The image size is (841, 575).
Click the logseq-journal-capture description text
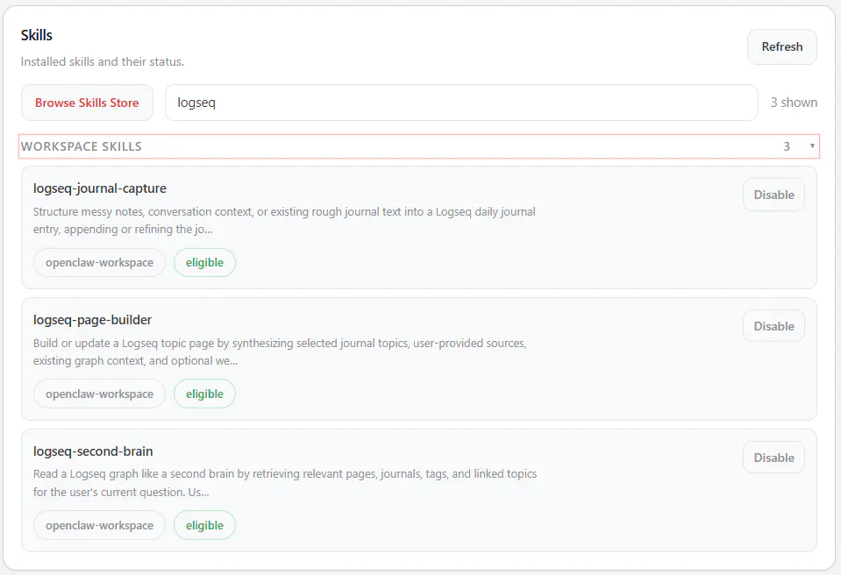point(284,220)
